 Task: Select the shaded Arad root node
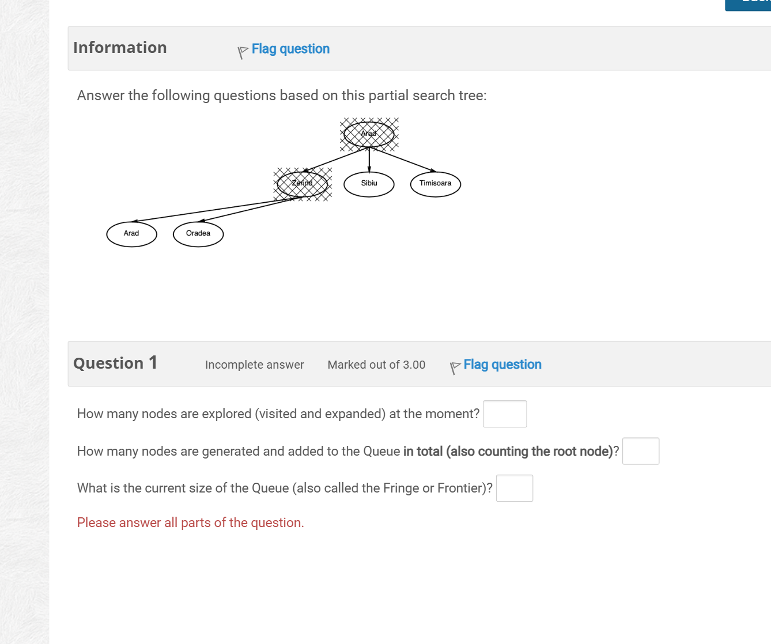[x=368, y=133]
